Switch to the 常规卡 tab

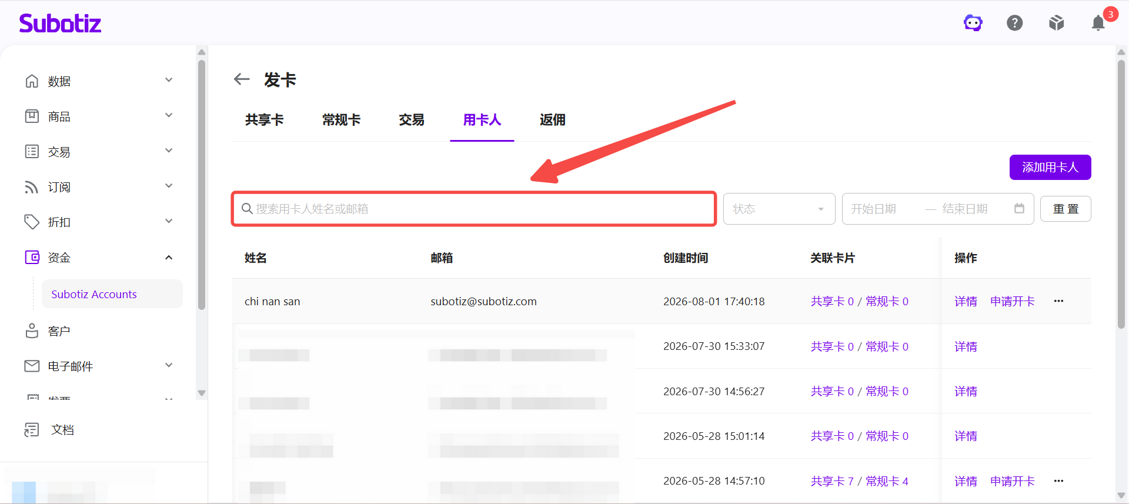pyautogui.click(x=341, y=120)
